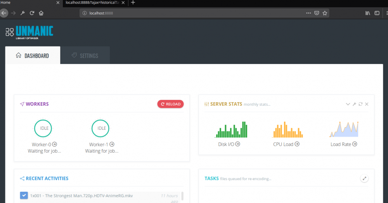
Task: Toggle checkbox for The Strongest Man mkv
Action: coord(24,195)
